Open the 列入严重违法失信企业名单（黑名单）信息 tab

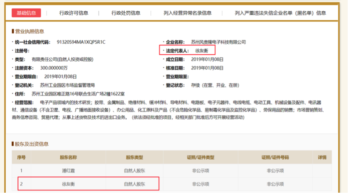(280, 13)
